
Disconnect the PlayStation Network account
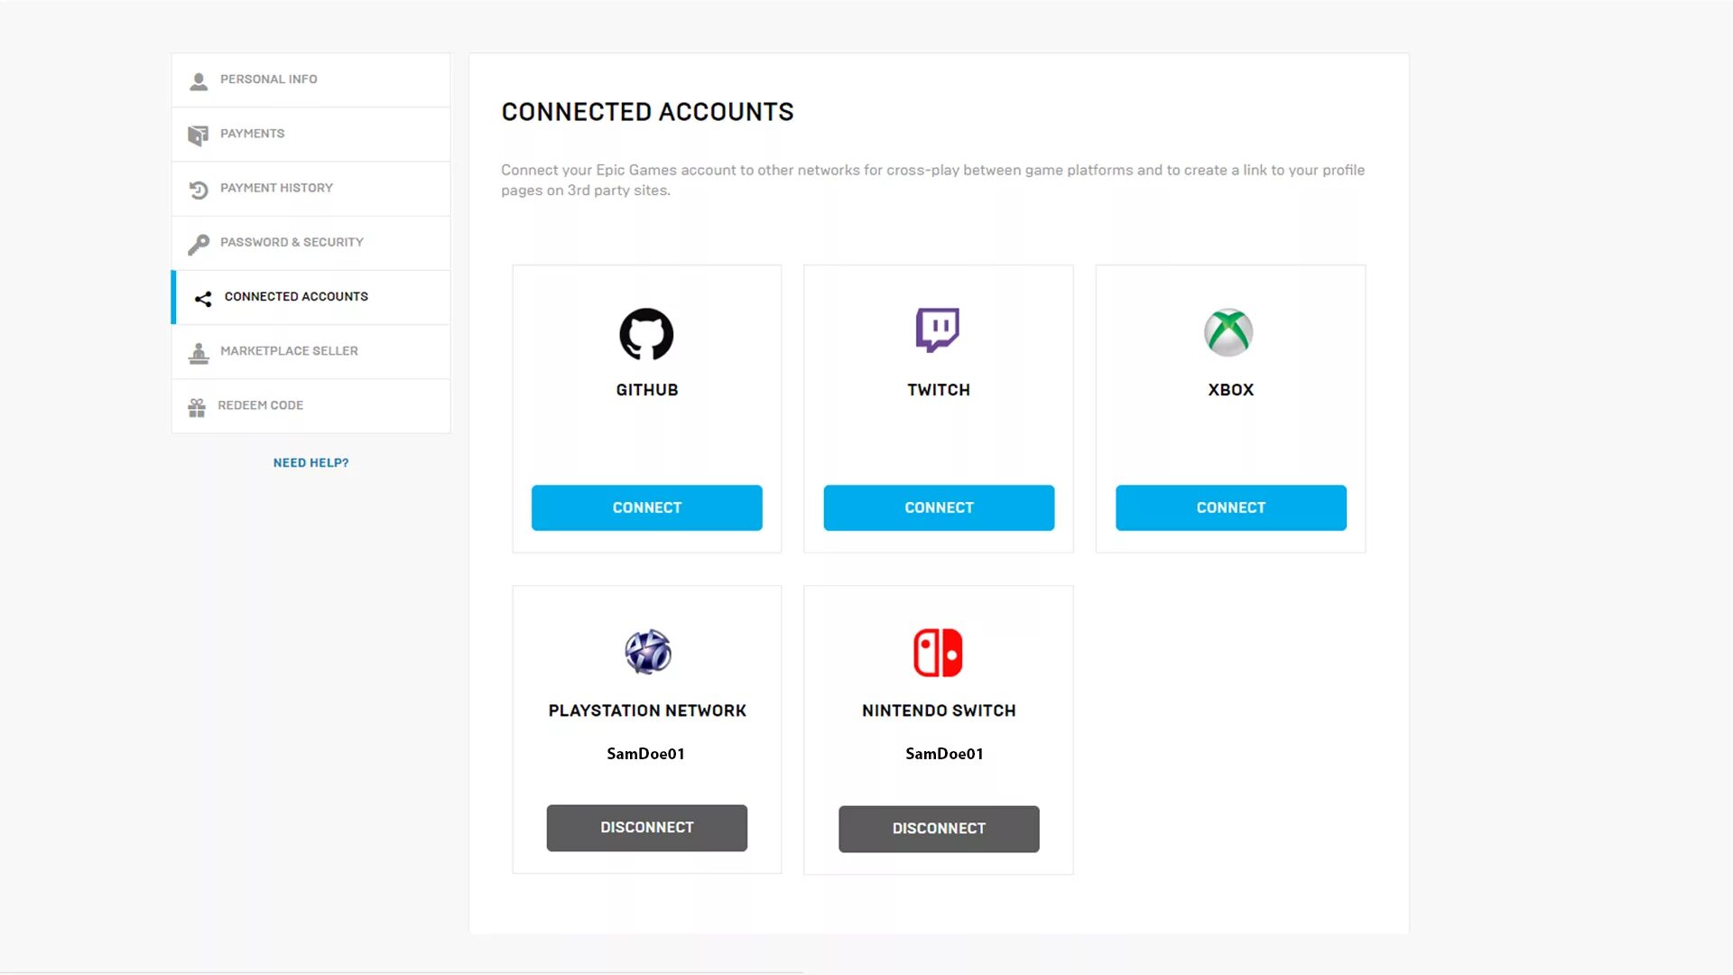point(646,827)
